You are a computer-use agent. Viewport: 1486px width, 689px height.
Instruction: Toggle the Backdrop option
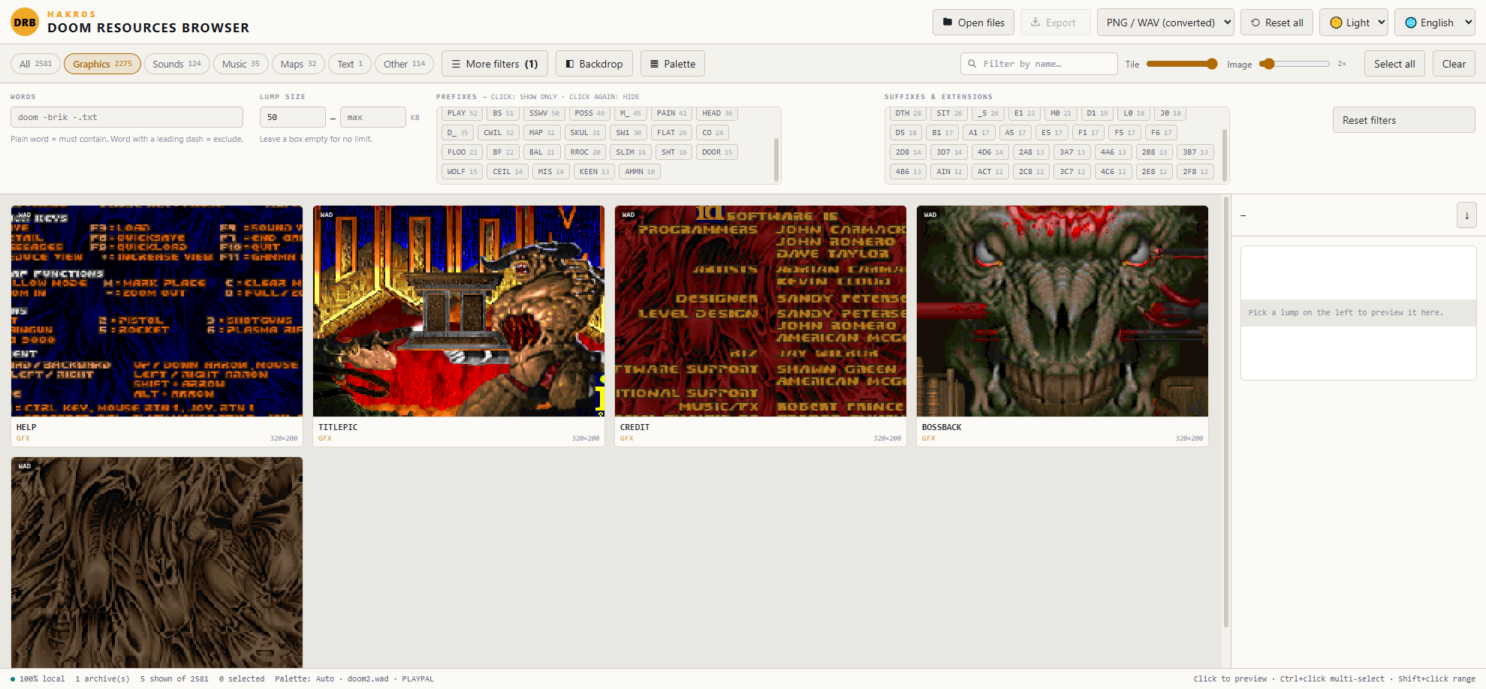tap(594, 64)
